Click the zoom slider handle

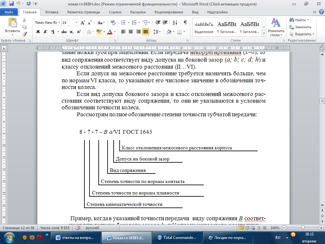303,228
